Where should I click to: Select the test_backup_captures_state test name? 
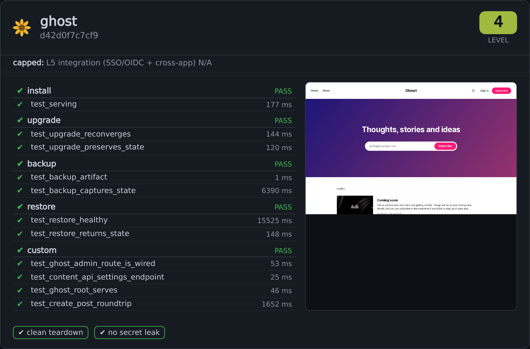83,191
